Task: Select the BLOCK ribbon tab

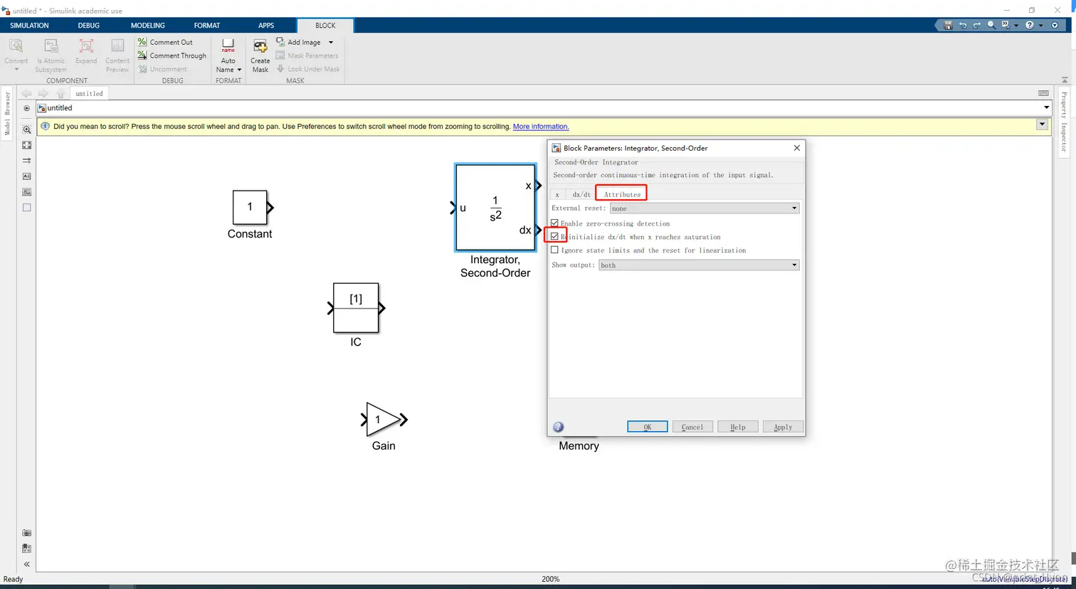Action: coord(325,26)
